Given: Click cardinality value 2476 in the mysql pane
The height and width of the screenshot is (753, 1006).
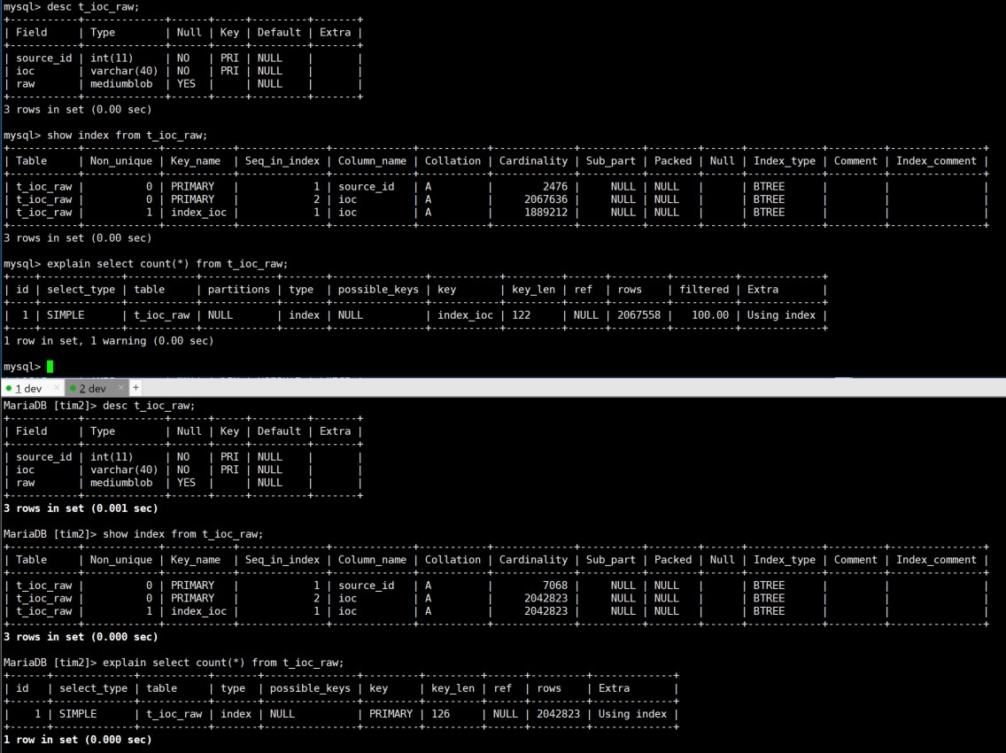Looking at the screenshot, I should (x=555, y=187).
